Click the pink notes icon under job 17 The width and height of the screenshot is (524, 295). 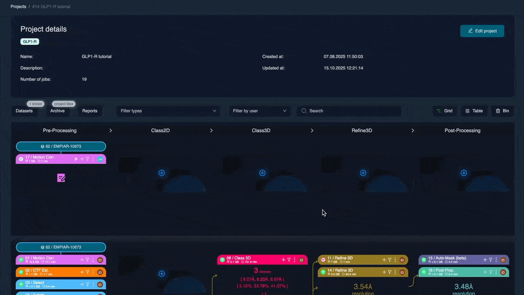(61, 178)
